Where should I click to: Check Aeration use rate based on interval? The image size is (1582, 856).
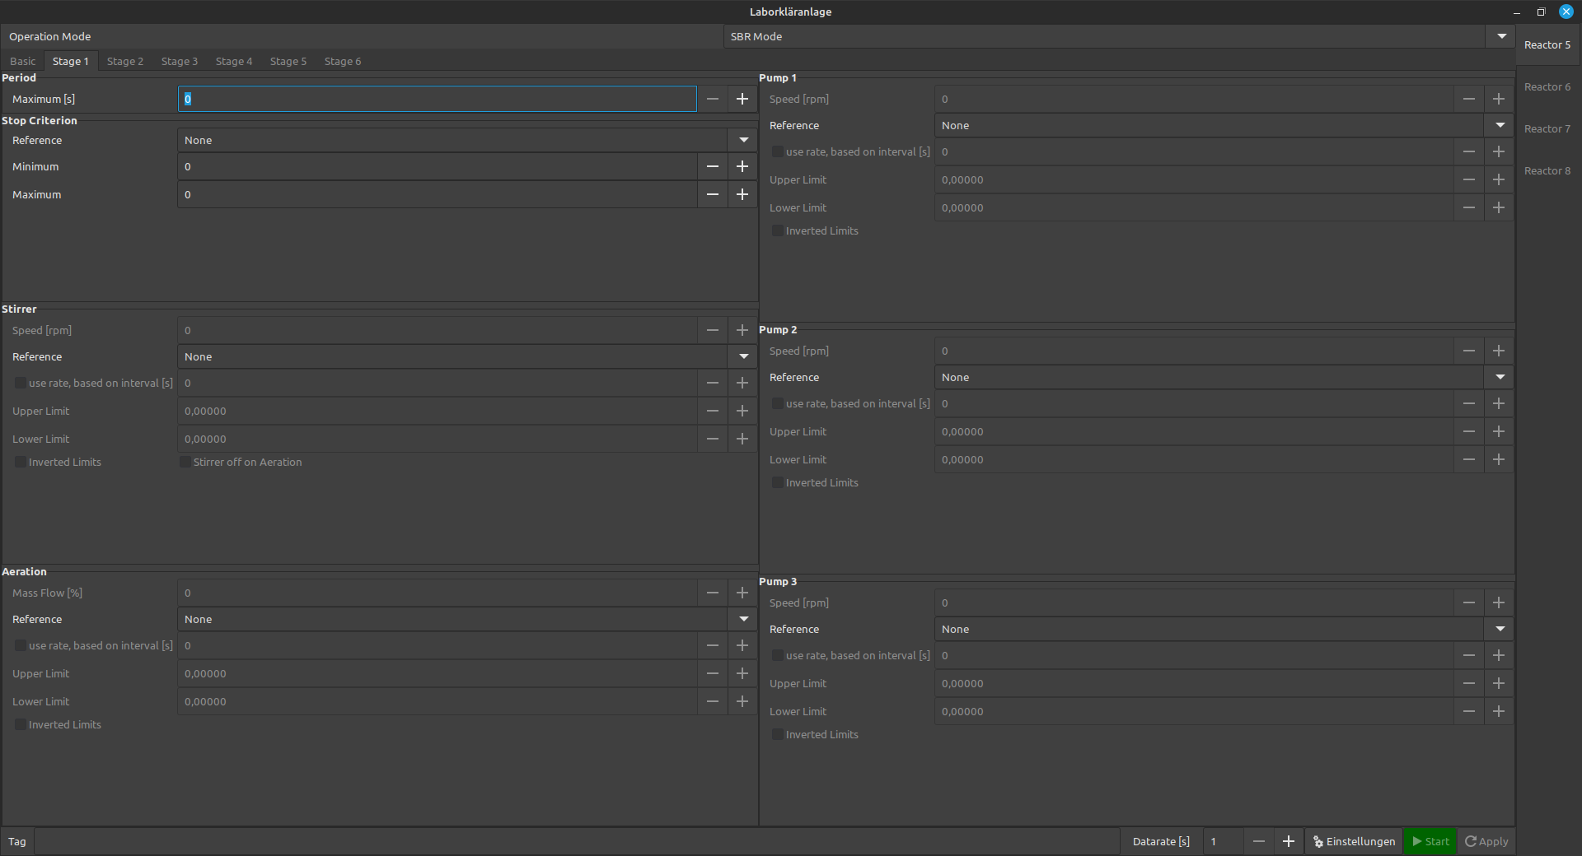(x=21, y=646)
